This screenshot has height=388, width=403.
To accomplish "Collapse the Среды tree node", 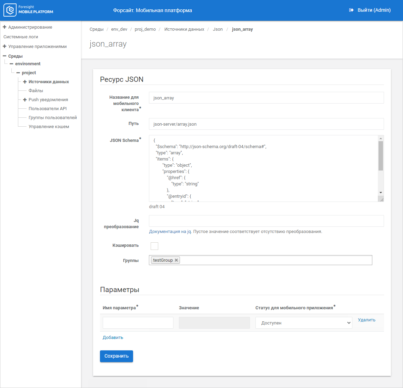I will point(4,56).
